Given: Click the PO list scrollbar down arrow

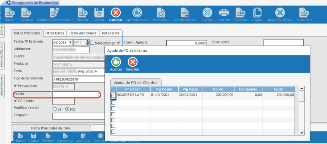Looking at the screenshot, I should click(x=301, y=133).
